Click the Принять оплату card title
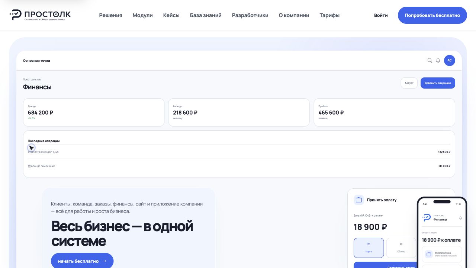This screenshot has height=268, width=476. (x=382, y=200)
